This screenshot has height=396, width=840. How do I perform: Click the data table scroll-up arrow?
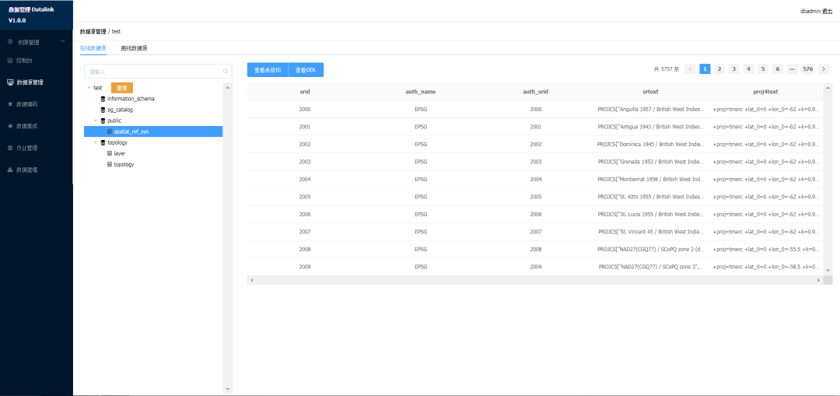pyautogui.click(x=828, y=87)
